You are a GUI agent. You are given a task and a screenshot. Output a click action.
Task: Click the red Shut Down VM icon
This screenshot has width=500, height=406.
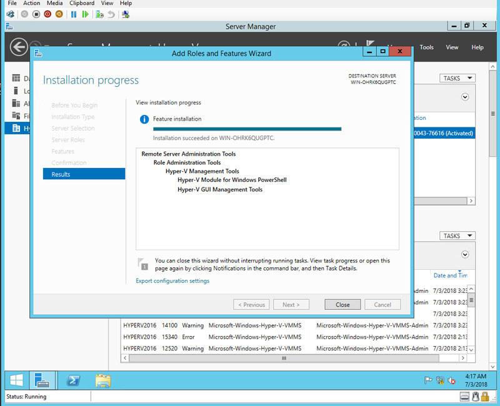point(47,14)
